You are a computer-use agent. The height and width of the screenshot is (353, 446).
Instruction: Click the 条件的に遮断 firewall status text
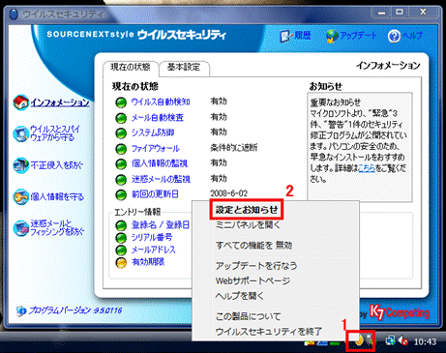[234, 148]
